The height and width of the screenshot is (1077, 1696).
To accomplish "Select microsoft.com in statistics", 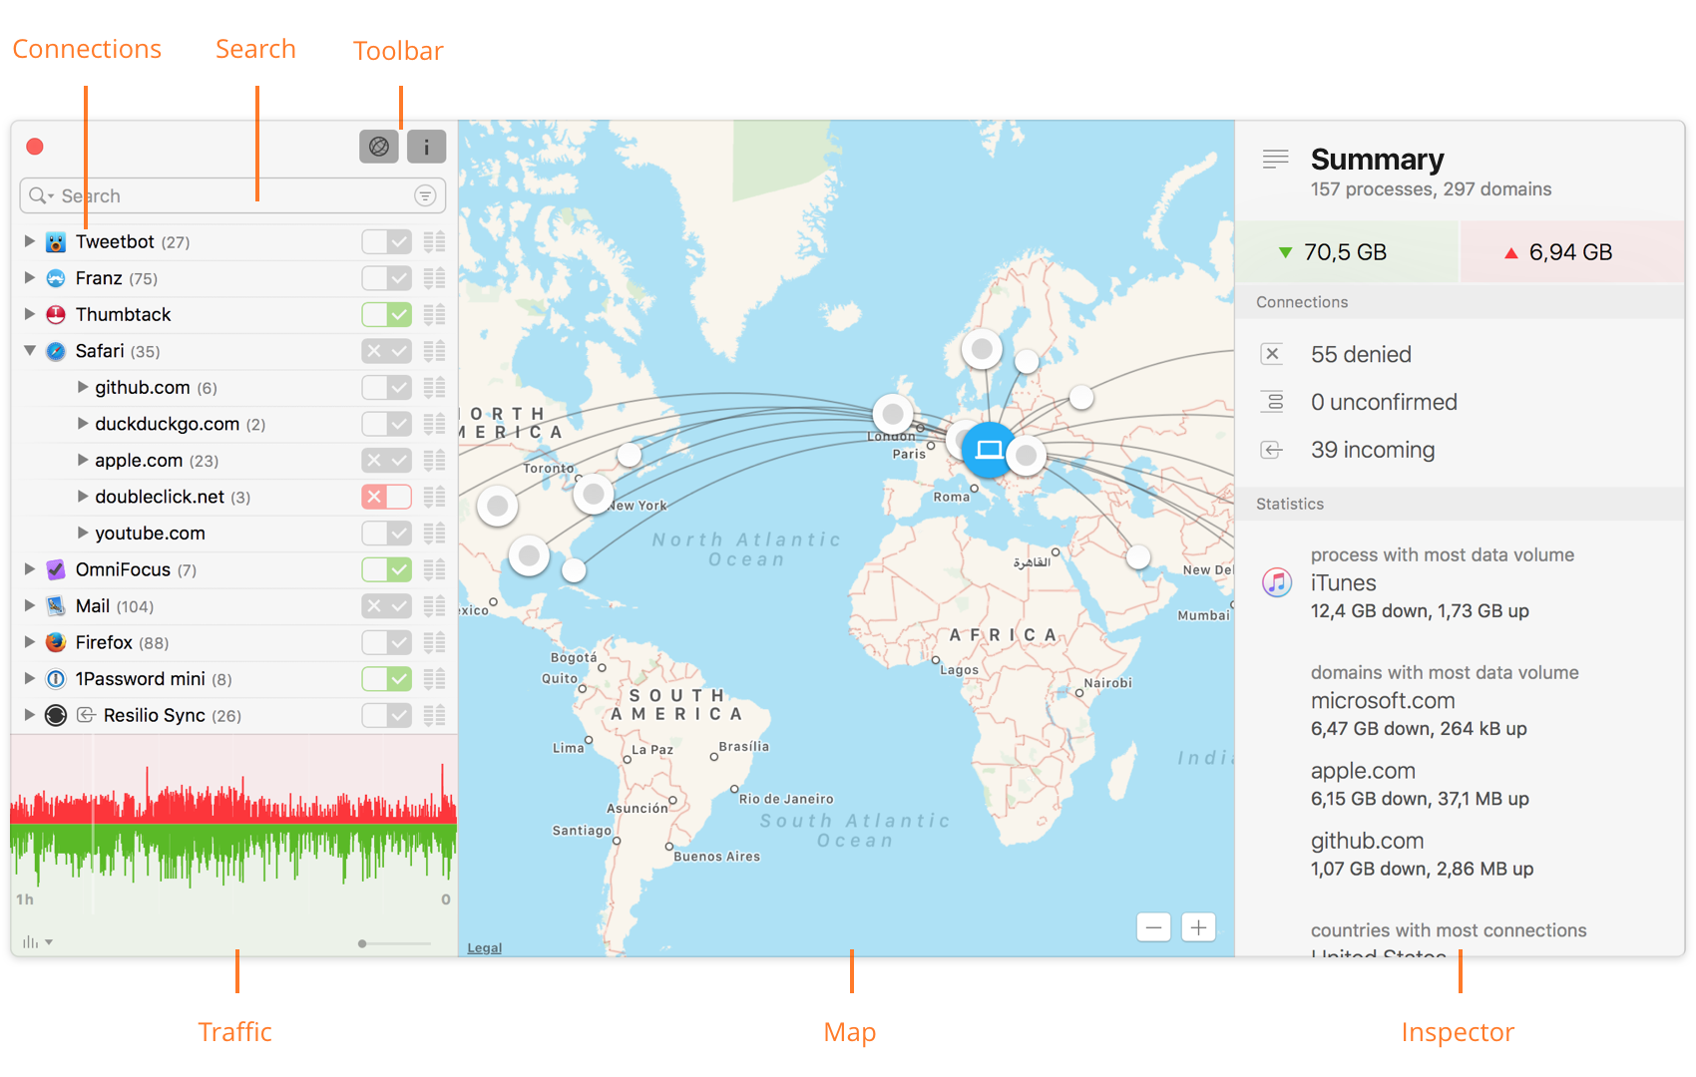I will pos(1383,701).
